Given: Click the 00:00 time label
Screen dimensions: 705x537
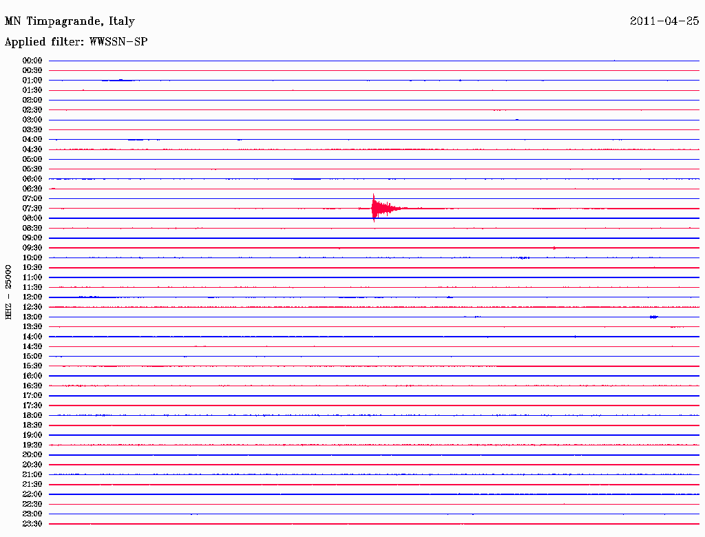Looking at the screenshot, I should coord(32,61).
